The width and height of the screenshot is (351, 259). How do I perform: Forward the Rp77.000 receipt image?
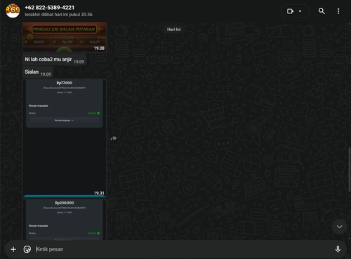pos(114,138)
